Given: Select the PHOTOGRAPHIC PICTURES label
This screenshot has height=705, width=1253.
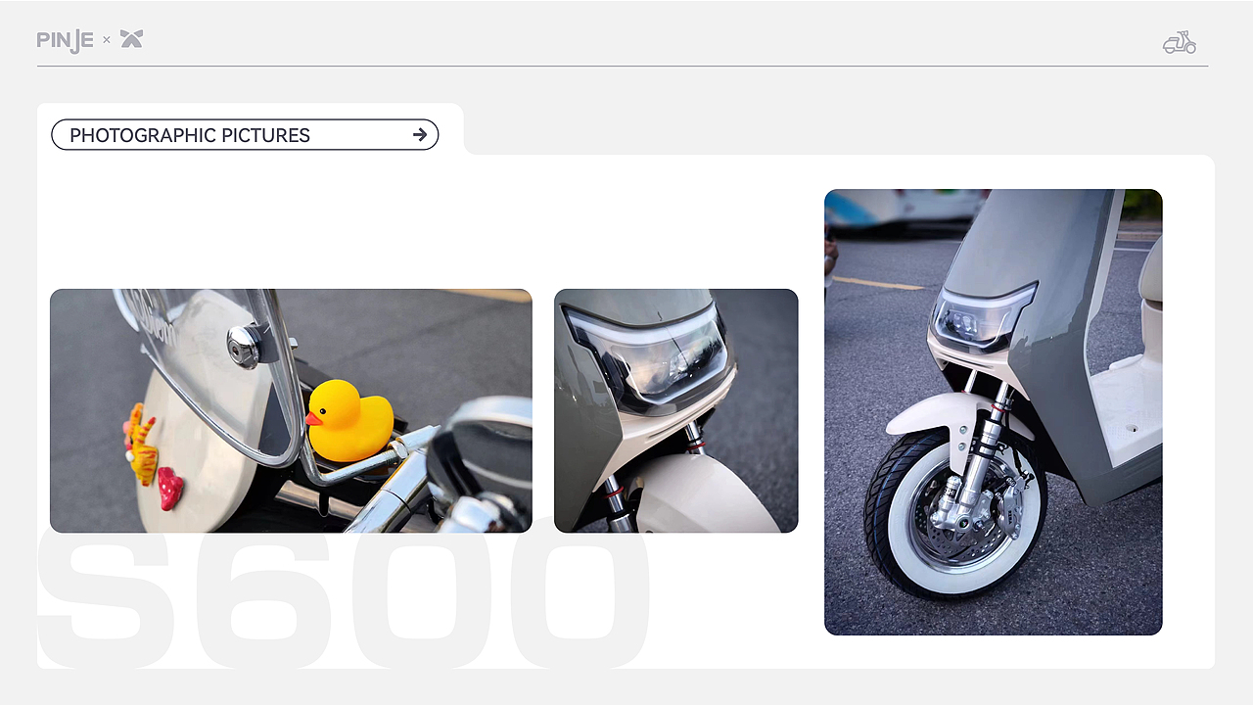Looking at the screenshot, I should pos(190,135).
